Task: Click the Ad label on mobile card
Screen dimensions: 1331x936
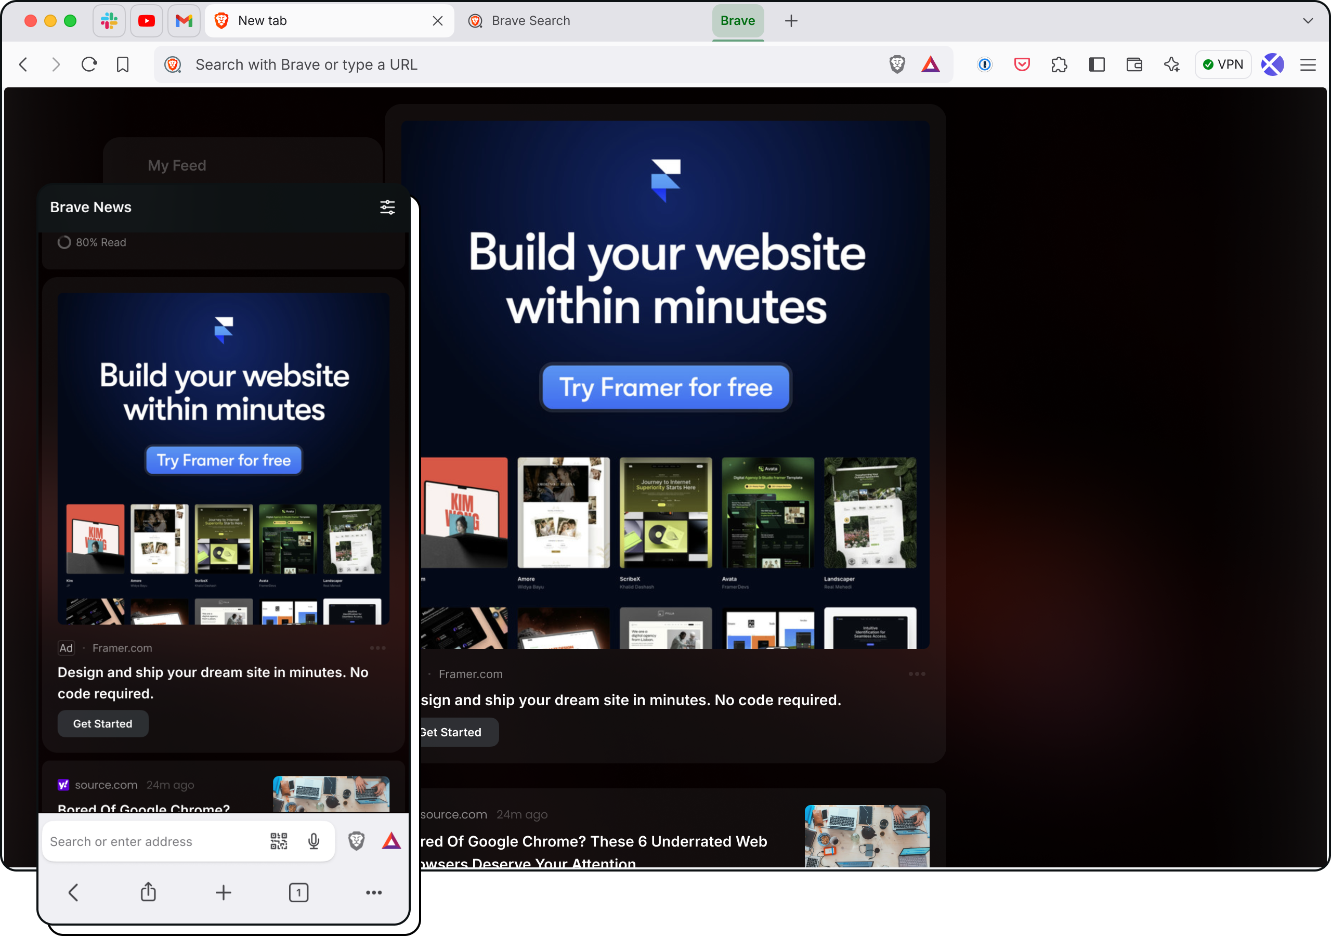Action: [x=66, y=648]
